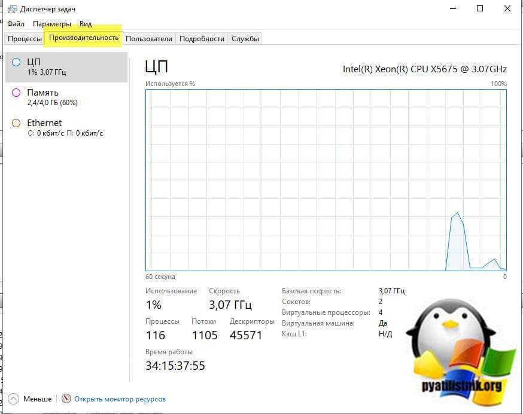
Task: Click the uptime value 34:15:37:55
Action: coord(175,366)
